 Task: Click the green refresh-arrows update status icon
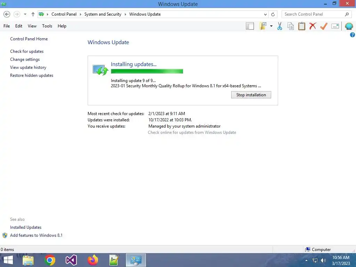coord(100,70)
